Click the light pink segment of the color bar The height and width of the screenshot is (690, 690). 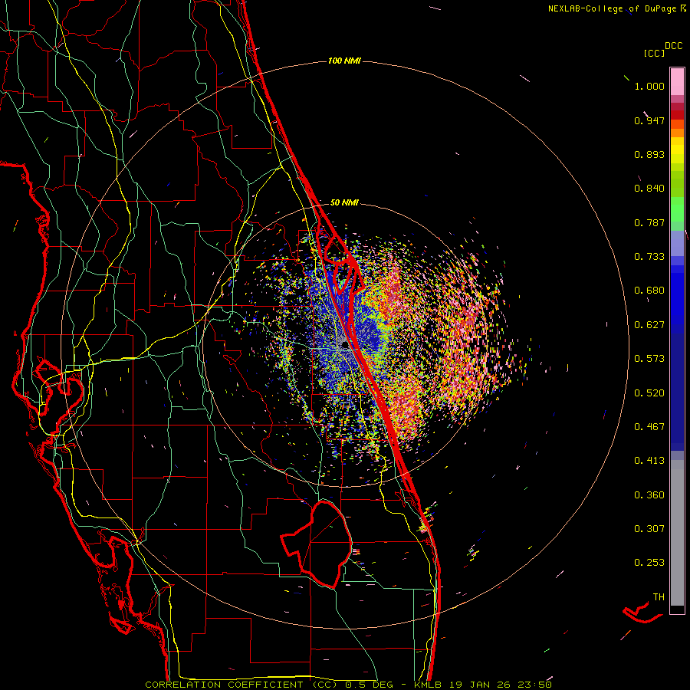677,82
